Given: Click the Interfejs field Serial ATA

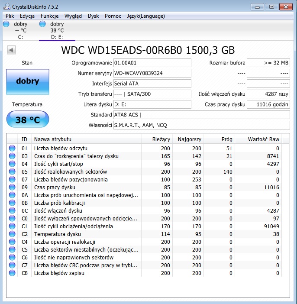Looking at the screenshot, I should (152, 84).
